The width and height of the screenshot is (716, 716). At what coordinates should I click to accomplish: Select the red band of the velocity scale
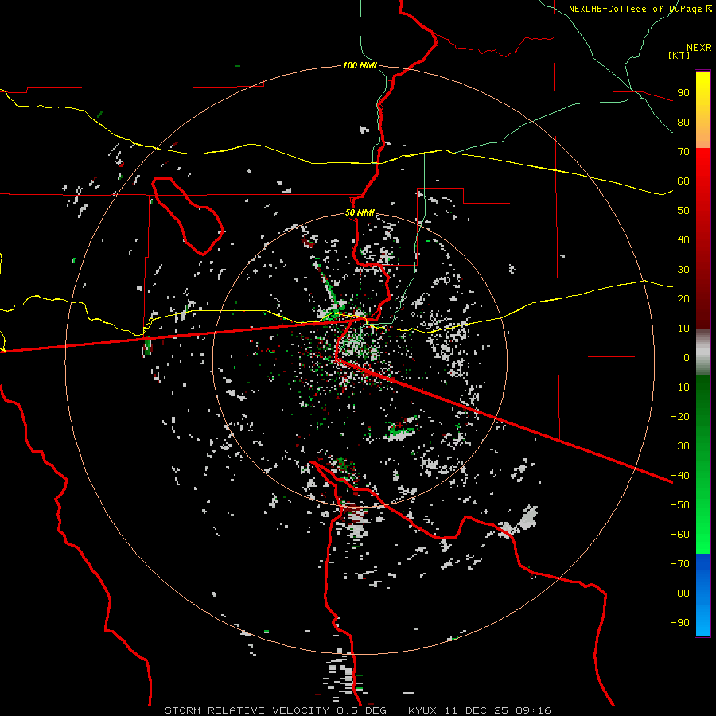click(x=702, y=239)
